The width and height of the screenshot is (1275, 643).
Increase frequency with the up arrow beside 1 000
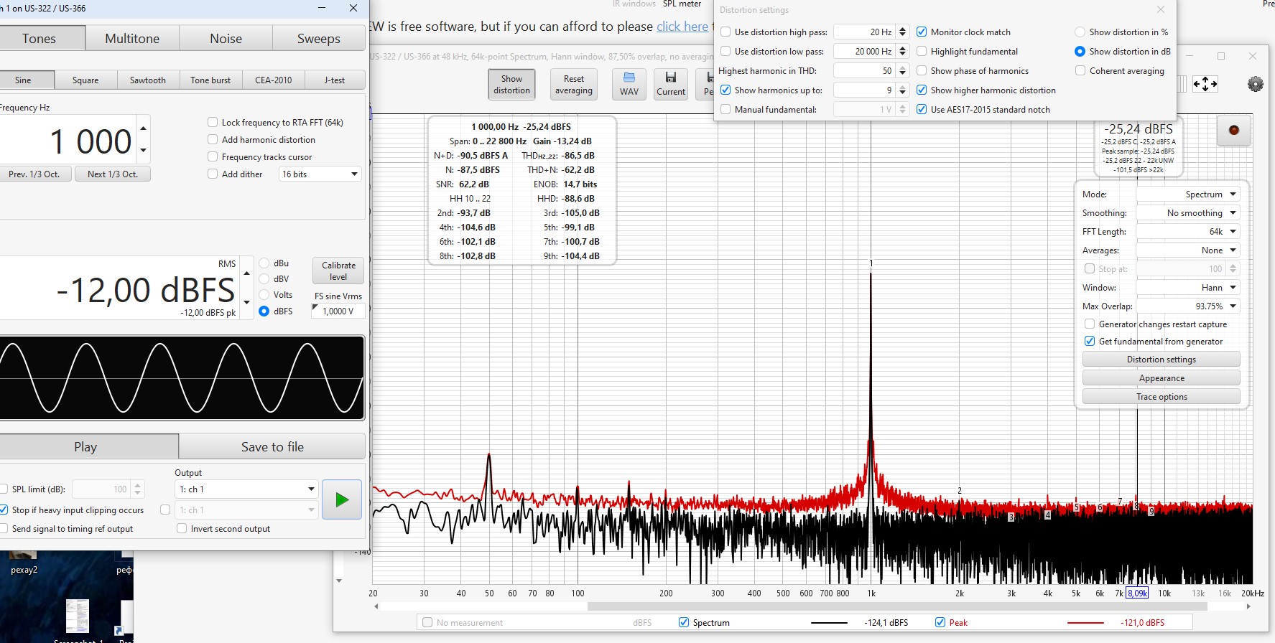coord(144,128)
